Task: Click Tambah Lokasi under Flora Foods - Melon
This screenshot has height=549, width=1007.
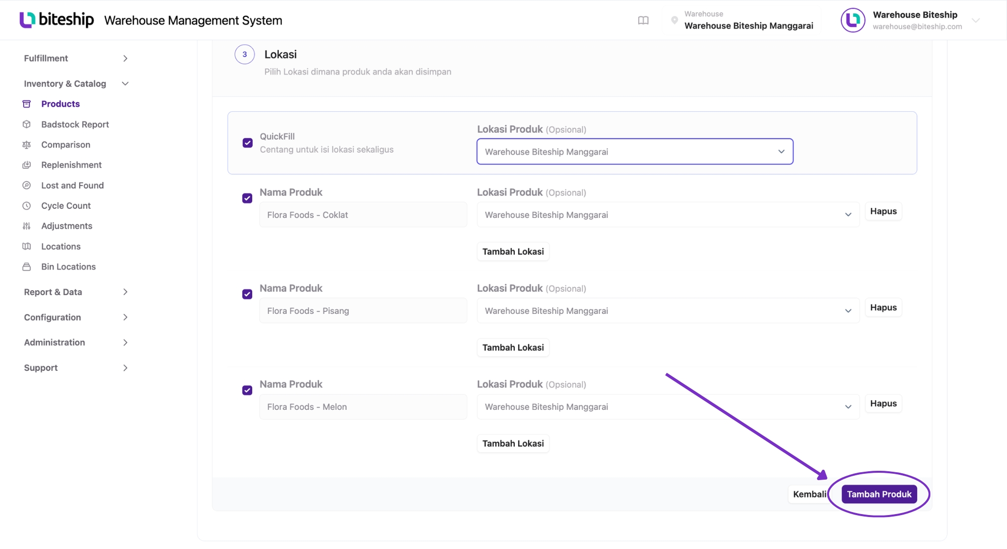Action: (513, 443)
